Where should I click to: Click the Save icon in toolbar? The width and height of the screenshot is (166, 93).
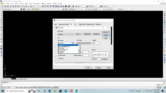click(x=8, y=6)
